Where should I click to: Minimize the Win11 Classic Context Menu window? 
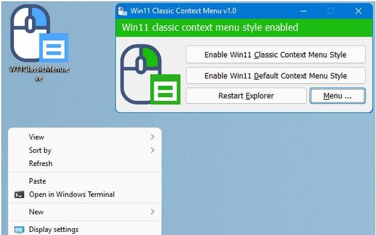coord(303,11)
